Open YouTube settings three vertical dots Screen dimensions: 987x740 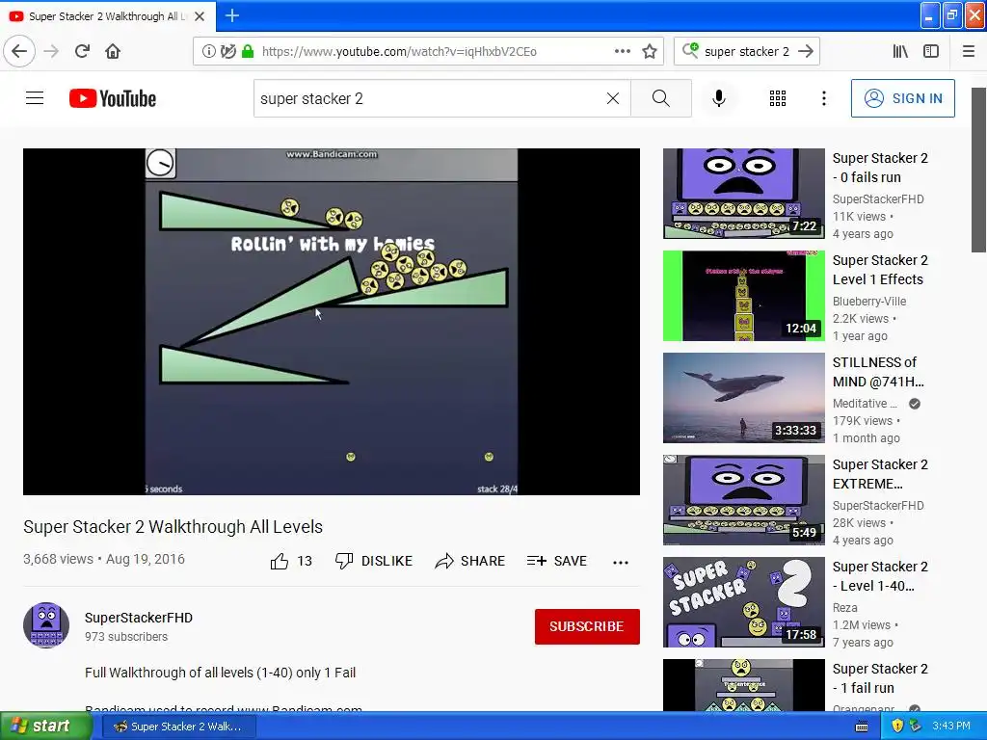(823, 98)
